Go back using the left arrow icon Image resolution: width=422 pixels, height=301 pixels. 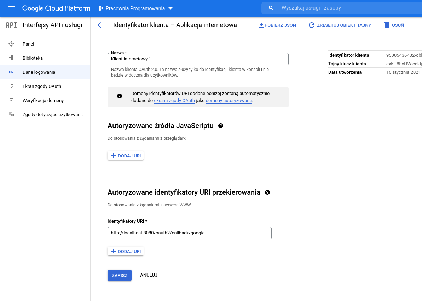click(x=100, y=25)
